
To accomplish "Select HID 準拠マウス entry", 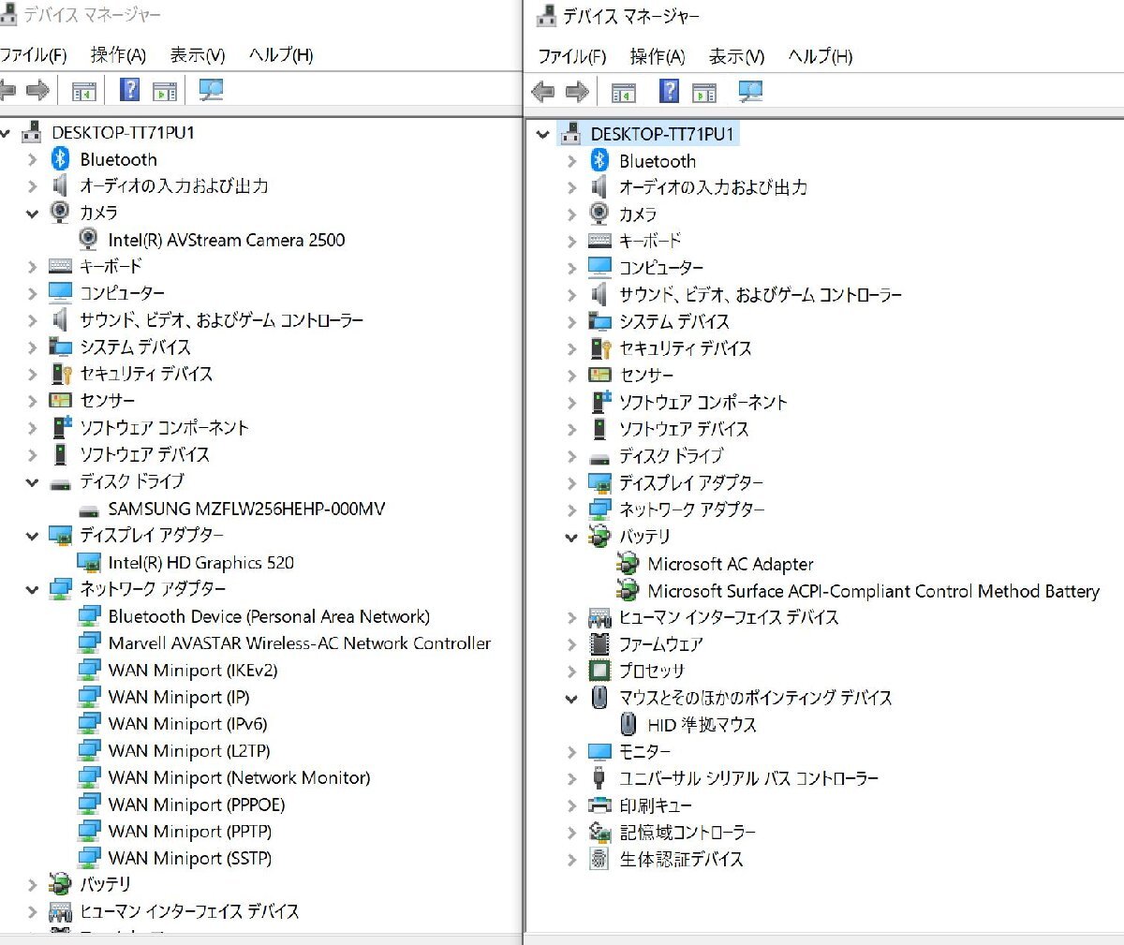I will click(702, 725).
